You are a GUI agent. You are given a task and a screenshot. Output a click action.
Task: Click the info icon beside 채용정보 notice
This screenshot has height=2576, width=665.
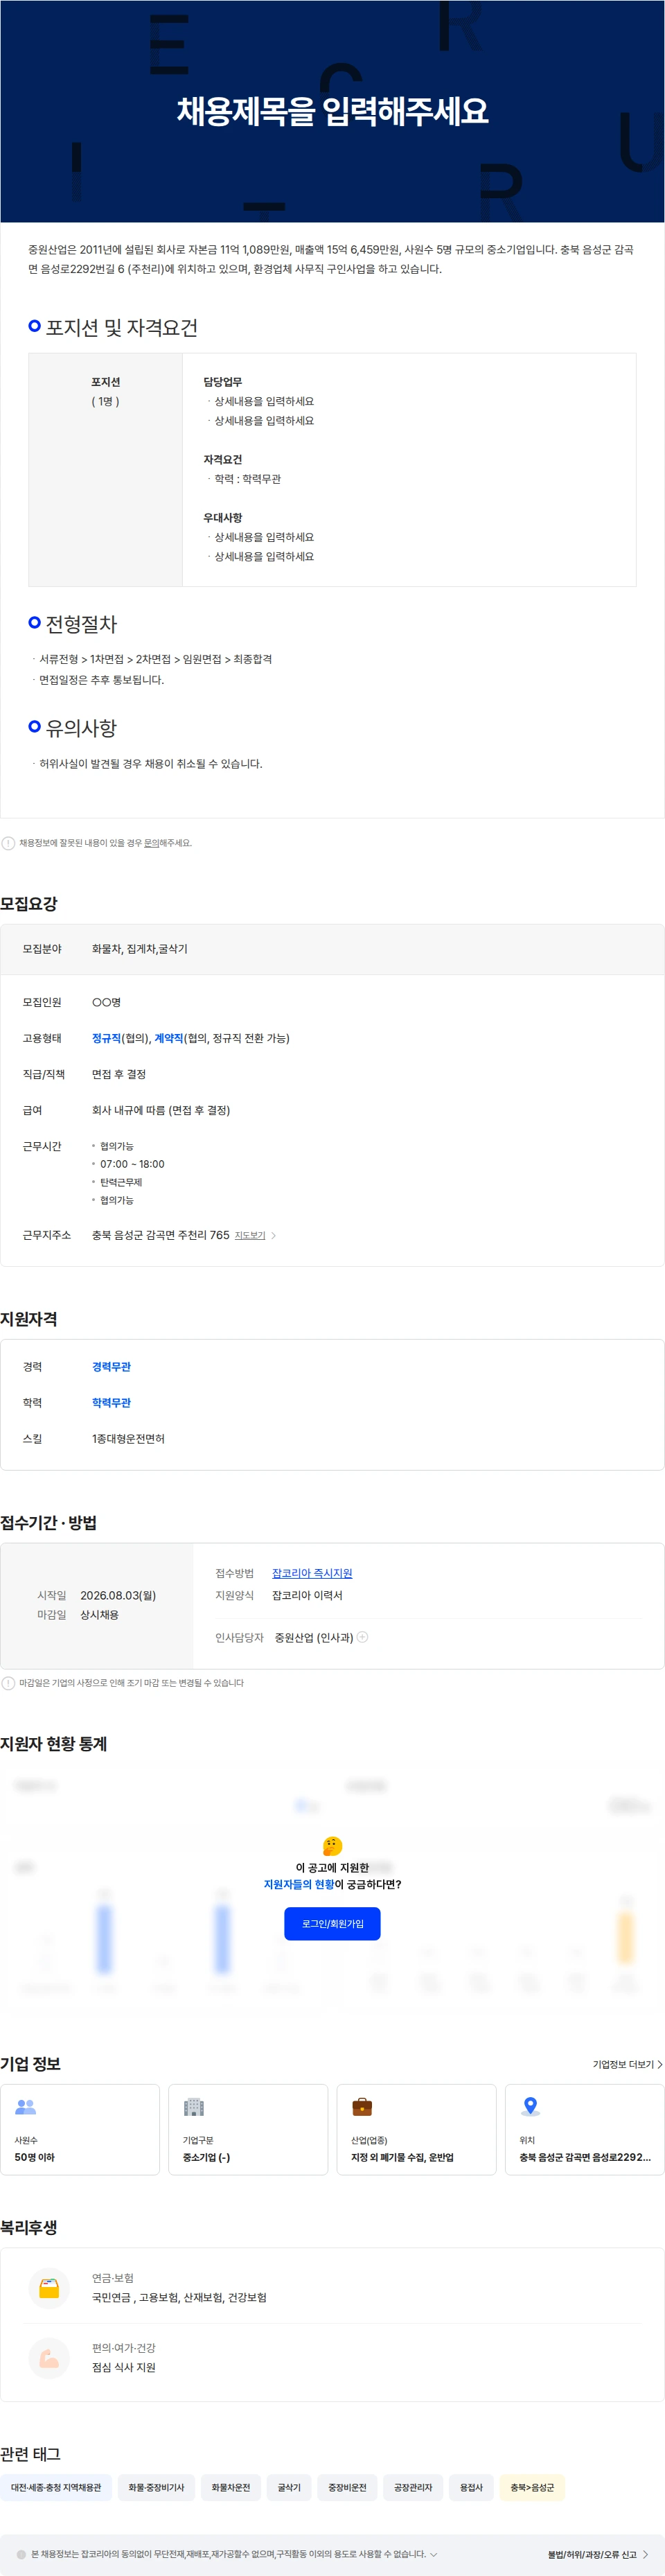(x=8, y=843)
